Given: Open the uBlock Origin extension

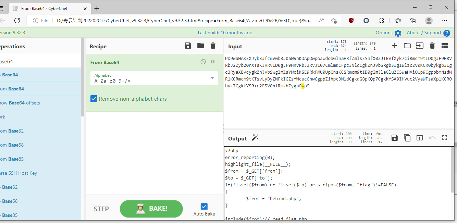Looking at the screenshot, I should [x=351, y=21].
